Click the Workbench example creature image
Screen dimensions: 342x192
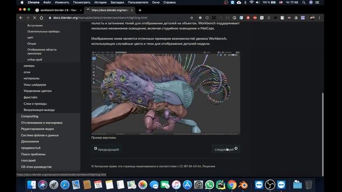pyautogui.click(x=166, y=93)
